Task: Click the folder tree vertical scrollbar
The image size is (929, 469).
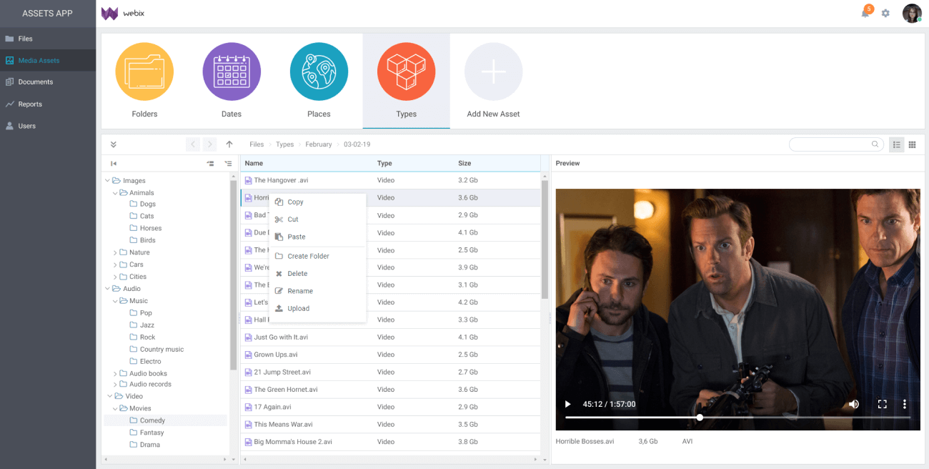Action: click(x=233, y=275)
